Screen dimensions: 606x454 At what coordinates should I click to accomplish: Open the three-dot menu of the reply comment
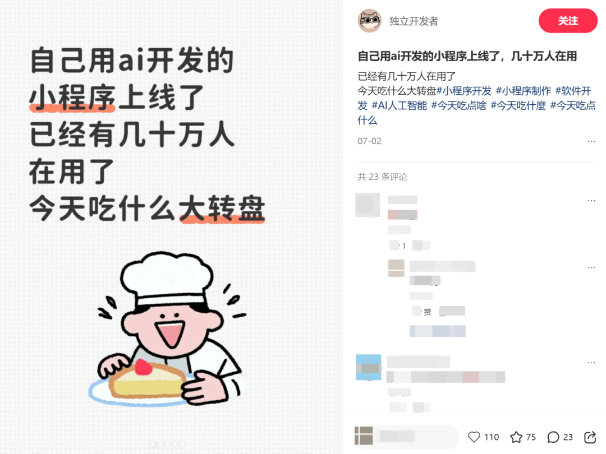pyautogui.click(x=591, y=267)
